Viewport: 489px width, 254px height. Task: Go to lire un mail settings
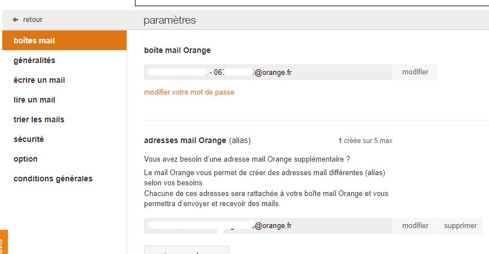[34, 100]
